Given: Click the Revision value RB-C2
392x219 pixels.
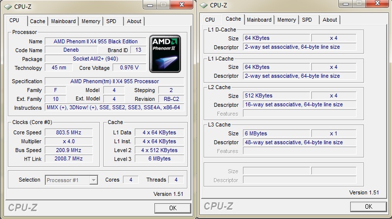Looking at the screenshot, I should point(171,99).
